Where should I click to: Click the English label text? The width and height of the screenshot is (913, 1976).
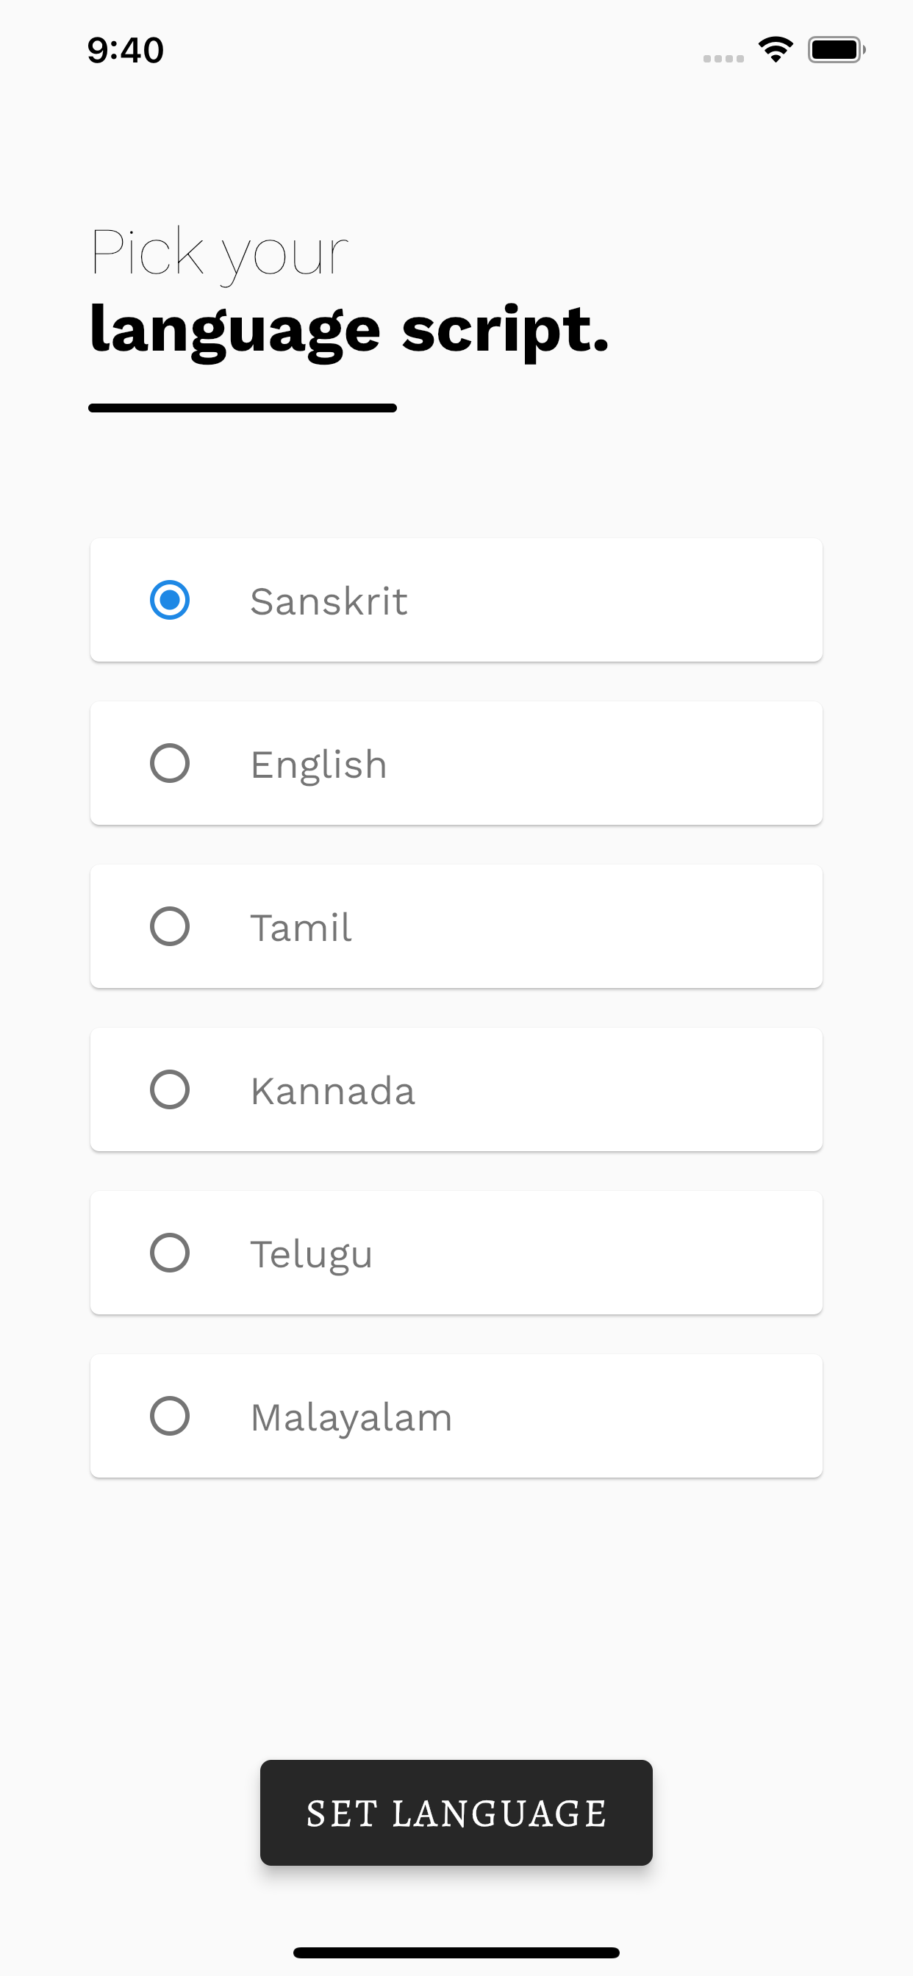coord(318,765)
